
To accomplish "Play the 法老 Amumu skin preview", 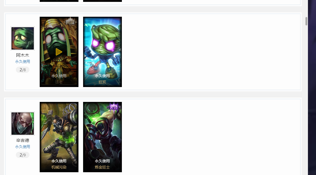I will (59, 52).
